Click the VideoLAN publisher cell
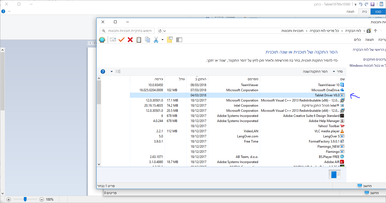 tap(251, 131)
